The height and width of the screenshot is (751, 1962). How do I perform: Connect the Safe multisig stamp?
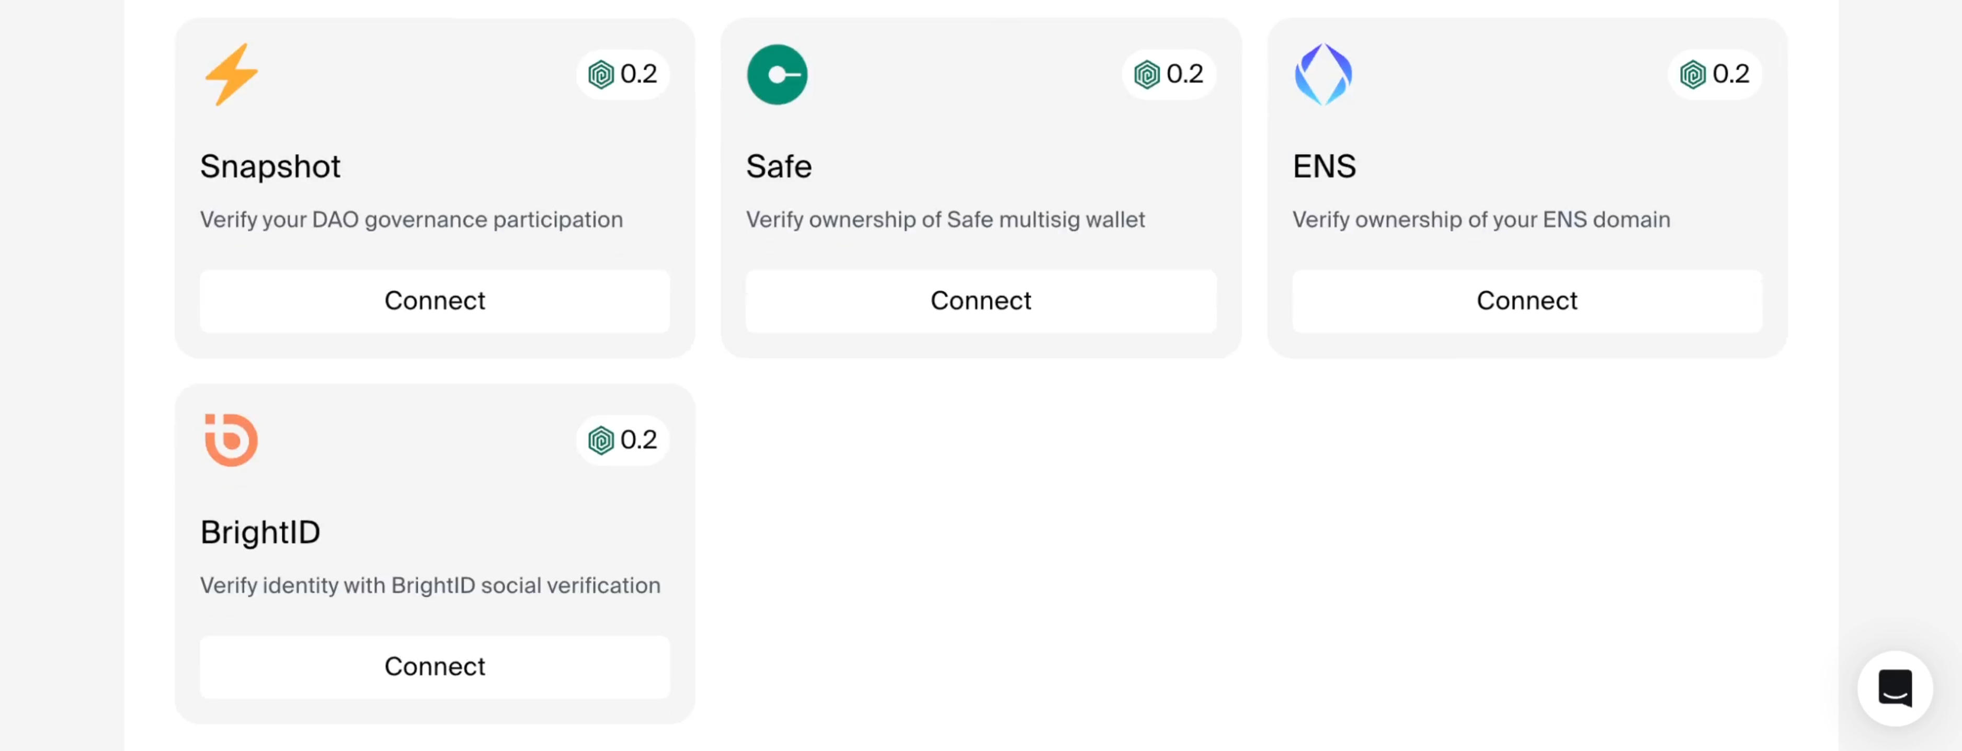980,301
